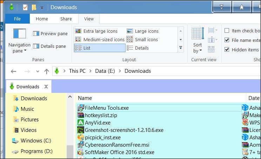Open the Group by dropdown icon
The width and height of the screenshot is (261, 159).
pyautogui.click(x=213, y=31)
